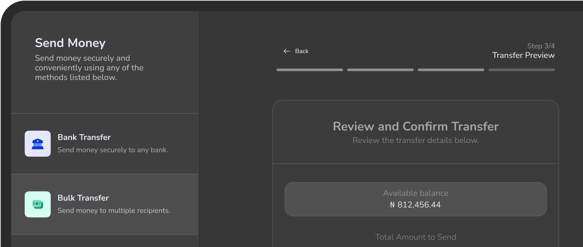Viewport: 583px width, 247px height.
Task: Select the Bank Transfer title
Action: coord(84,137)
